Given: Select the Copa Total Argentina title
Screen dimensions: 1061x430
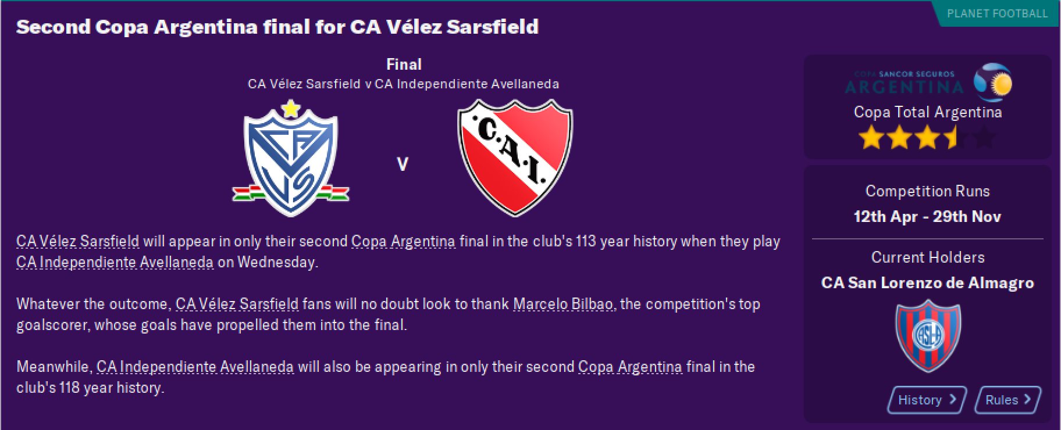Looking at the screenshot, I should [x=928, y=112].
